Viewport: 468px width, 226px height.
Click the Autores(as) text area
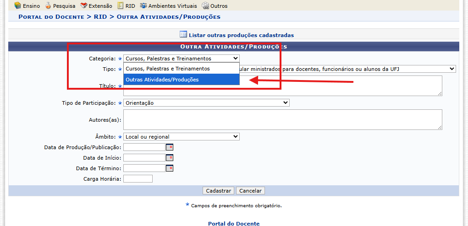(283, 119)
